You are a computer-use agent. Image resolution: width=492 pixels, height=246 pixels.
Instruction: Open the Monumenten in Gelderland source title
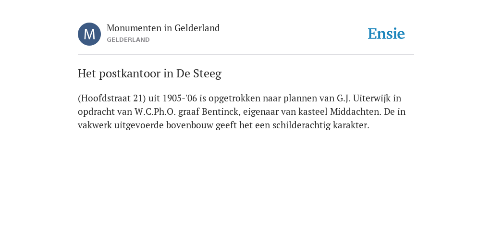(163, 28)
